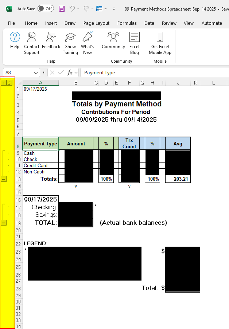Undo the last action
The height and width of the screenshot is (329, 229).
coord(72,9)
